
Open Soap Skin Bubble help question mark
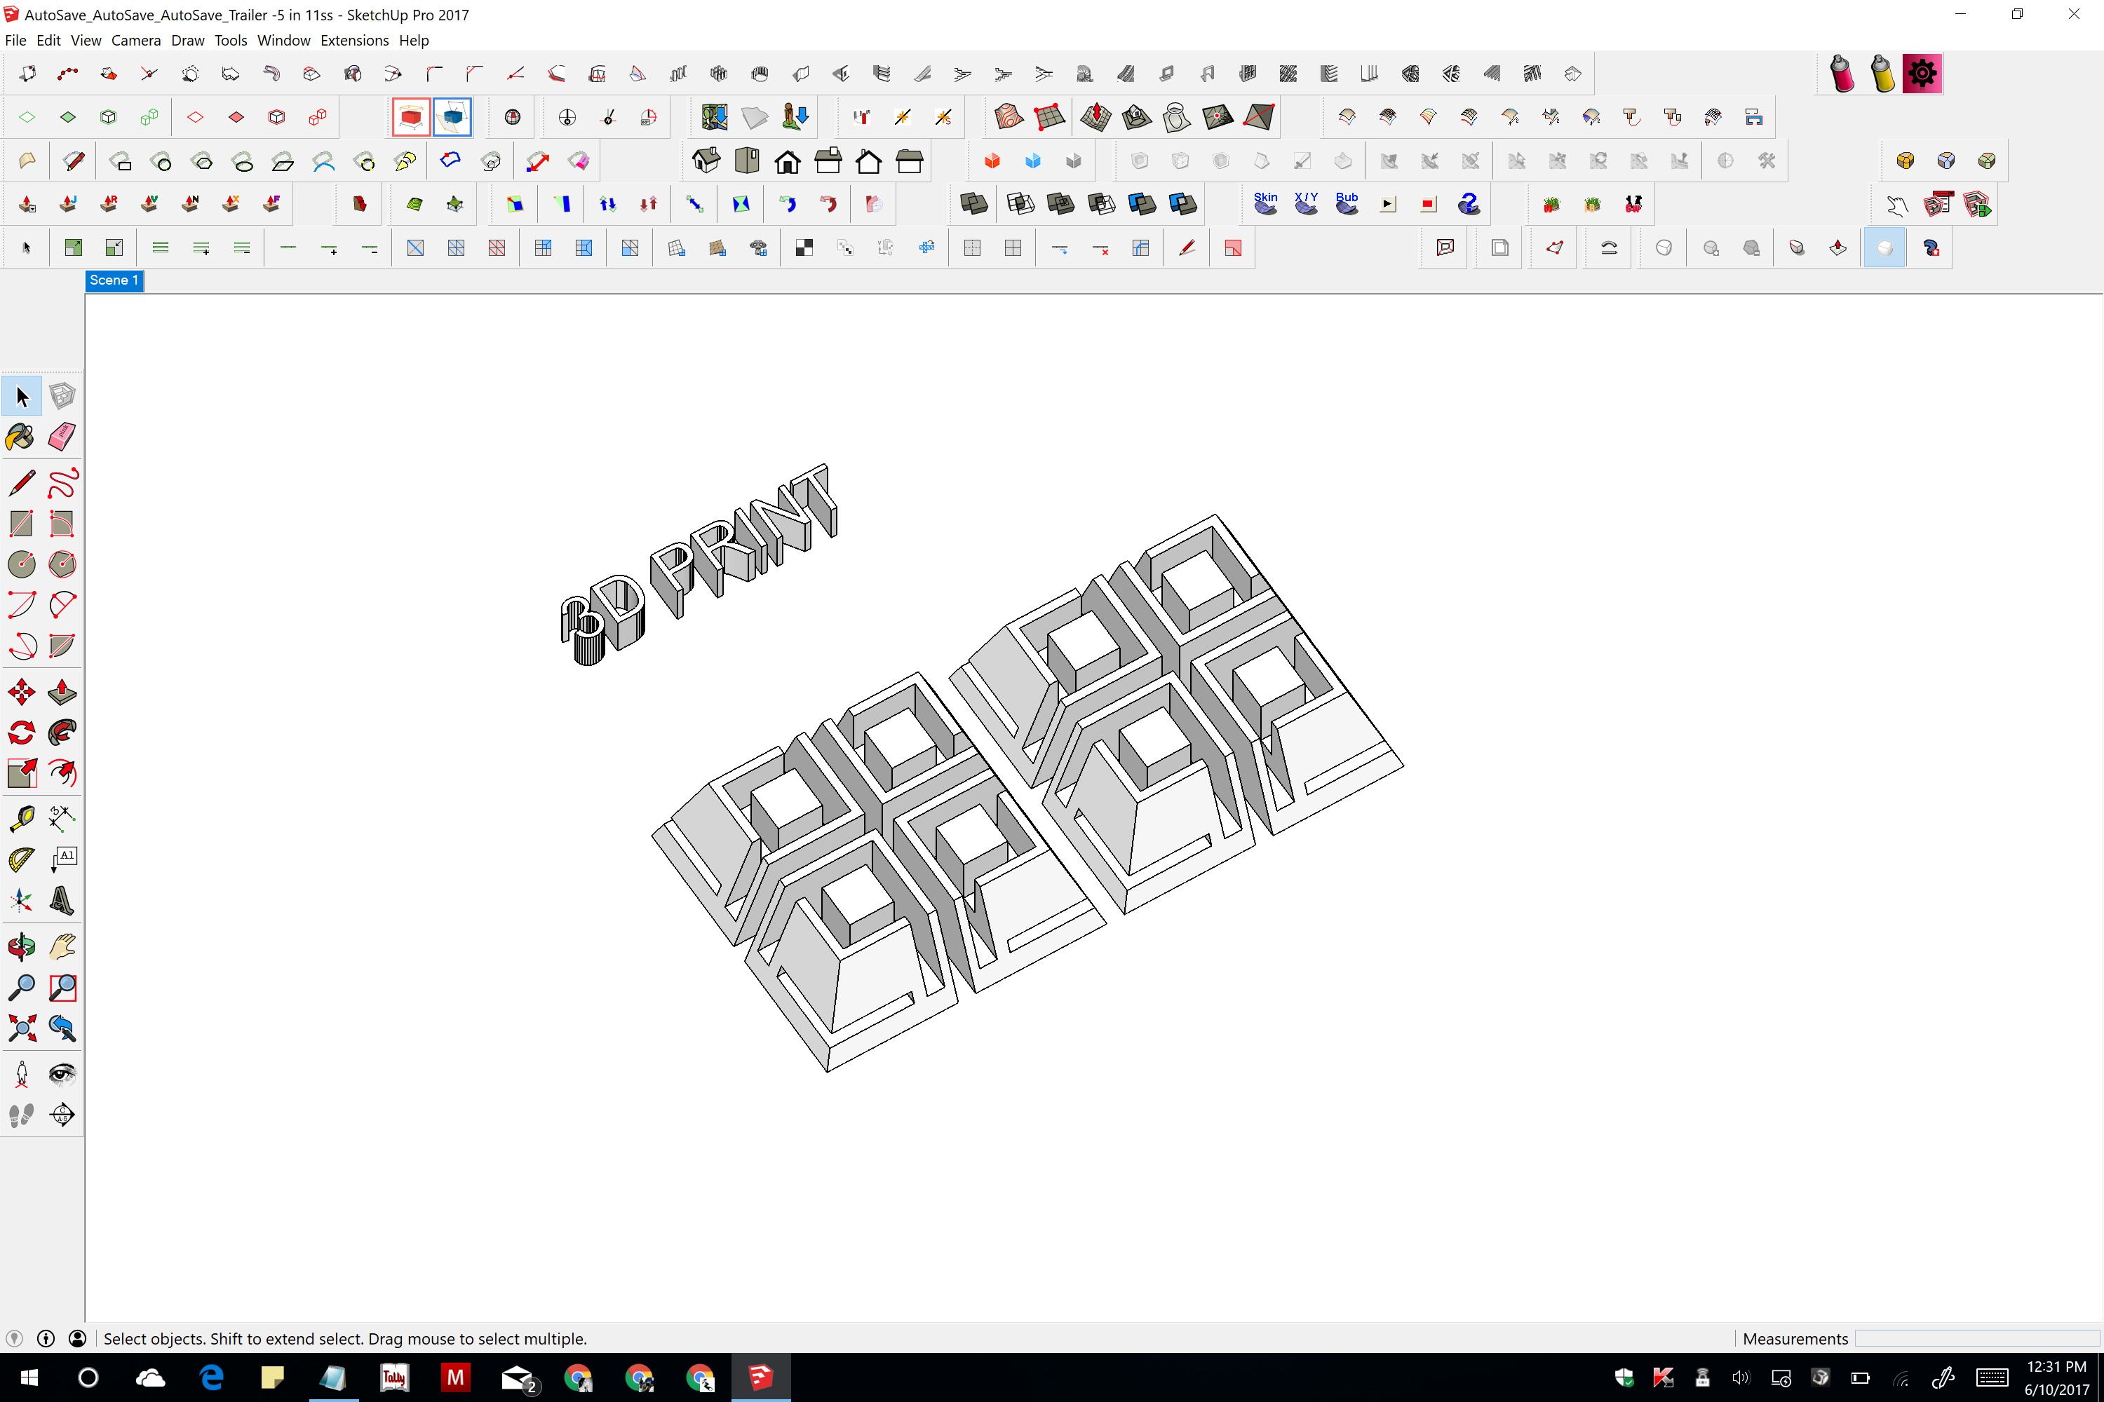point(1469,205)
